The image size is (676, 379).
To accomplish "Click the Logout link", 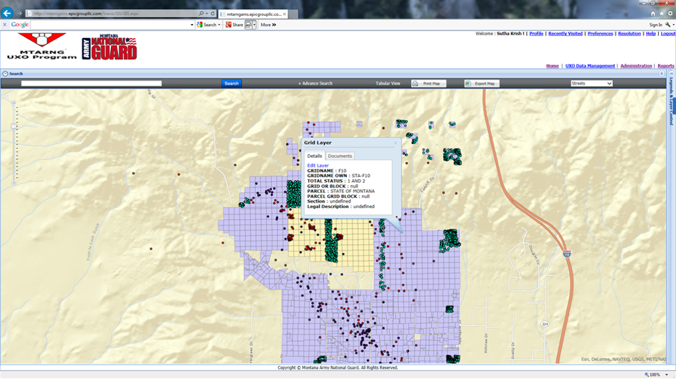I will (x=668, y=34).
